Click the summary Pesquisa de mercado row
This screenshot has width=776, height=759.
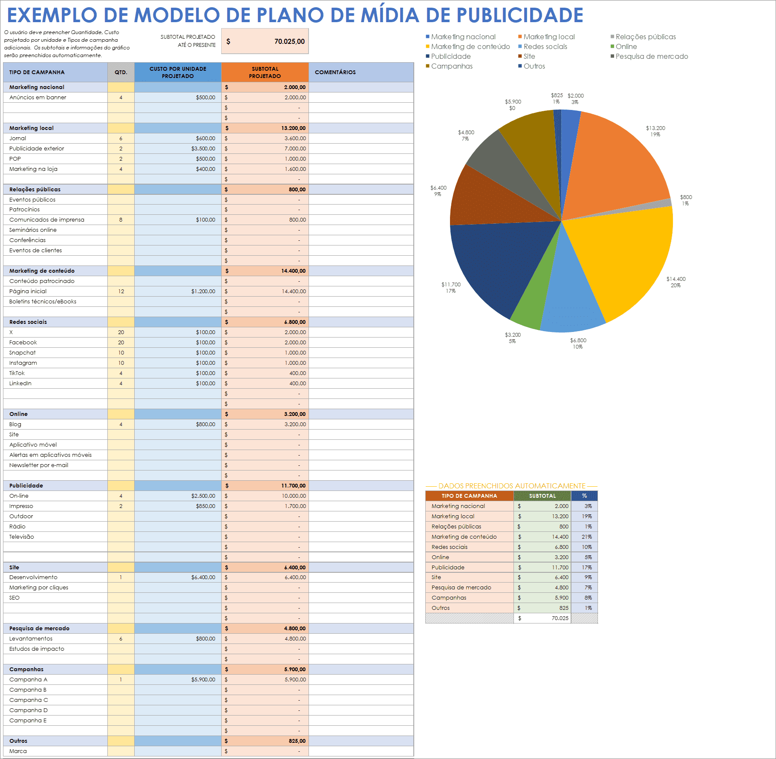511,587
